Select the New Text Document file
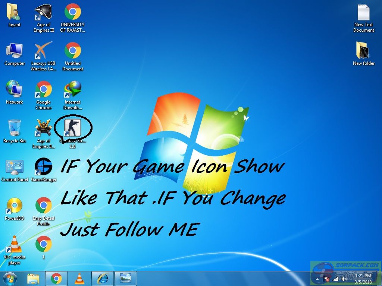 pyautogui.click(x=363, y=13)
